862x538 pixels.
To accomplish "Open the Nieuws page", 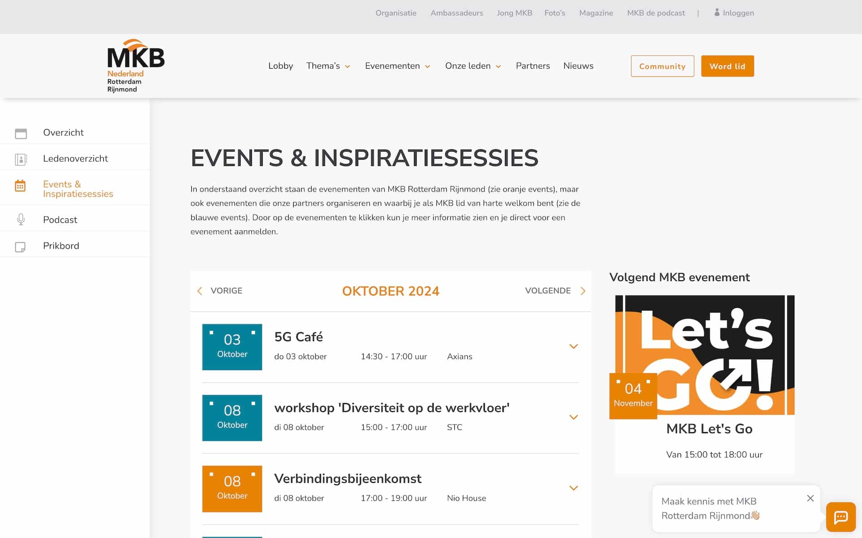I will [x=578, y=66].
